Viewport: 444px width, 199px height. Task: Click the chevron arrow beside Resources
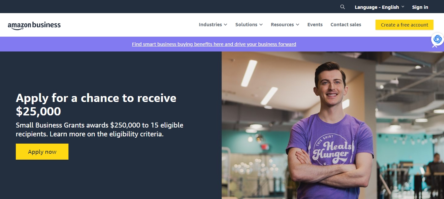click(x=298, y=25)
